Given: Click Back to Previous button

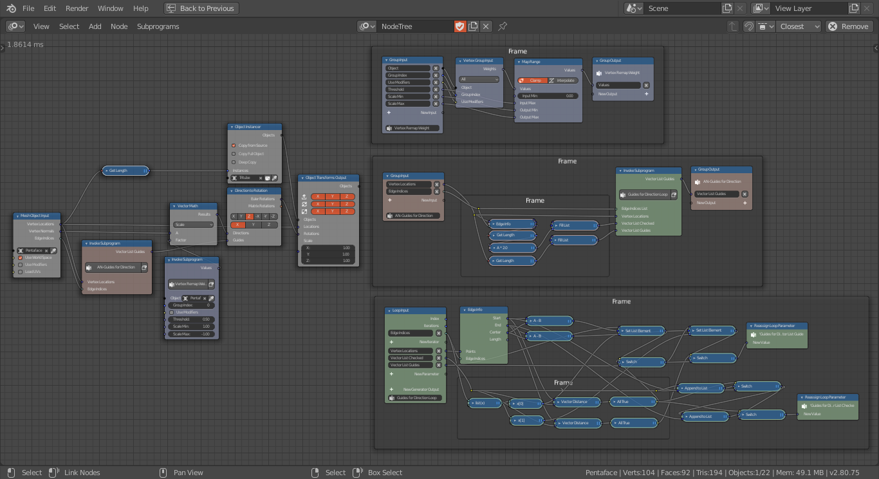Looking at the screenshot, I should [x=201, y=8].
